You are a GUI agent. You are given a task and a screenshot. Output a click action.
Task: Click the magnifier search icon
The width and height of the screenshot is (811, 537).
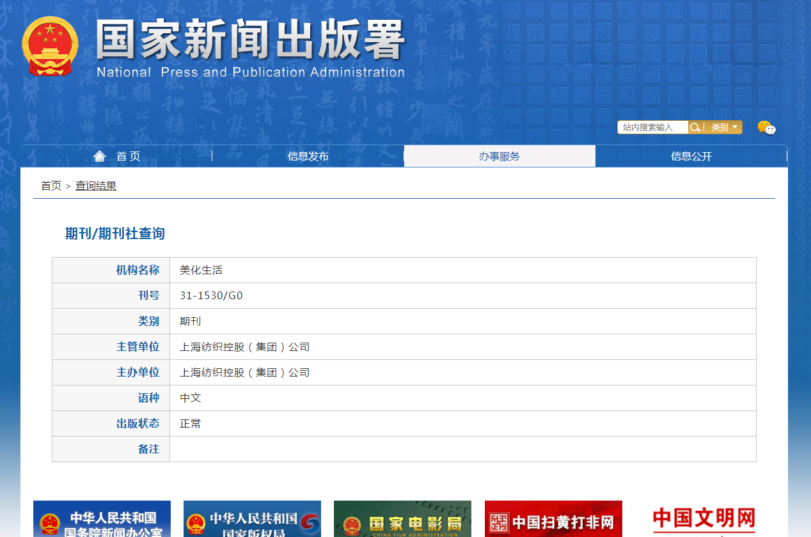tap(695, 127)
